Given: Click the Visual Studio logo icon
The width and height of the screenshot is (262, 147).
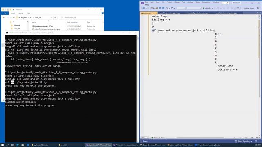Looking at the screenshot, I should click(142, 3).
